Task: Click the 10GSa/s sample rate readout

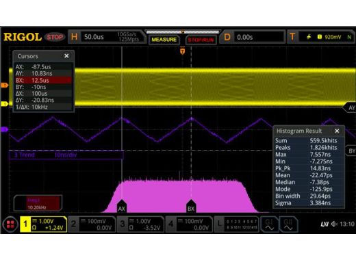Action: pos(127,34)
